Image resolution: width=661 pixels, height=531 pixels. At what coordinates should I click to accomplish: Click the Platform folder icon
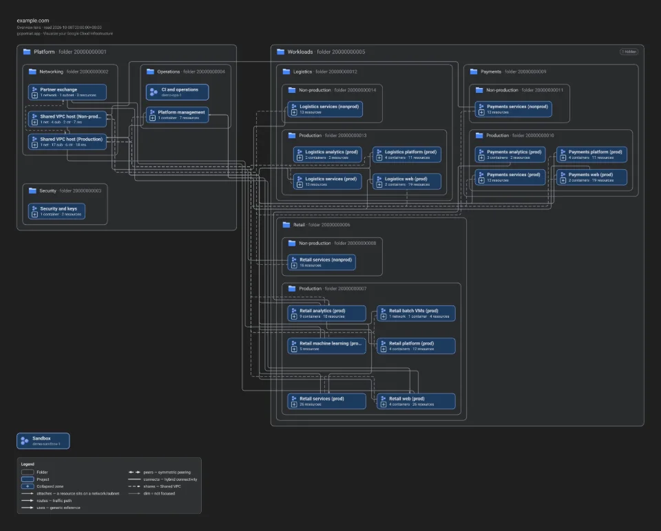(27, 52)
